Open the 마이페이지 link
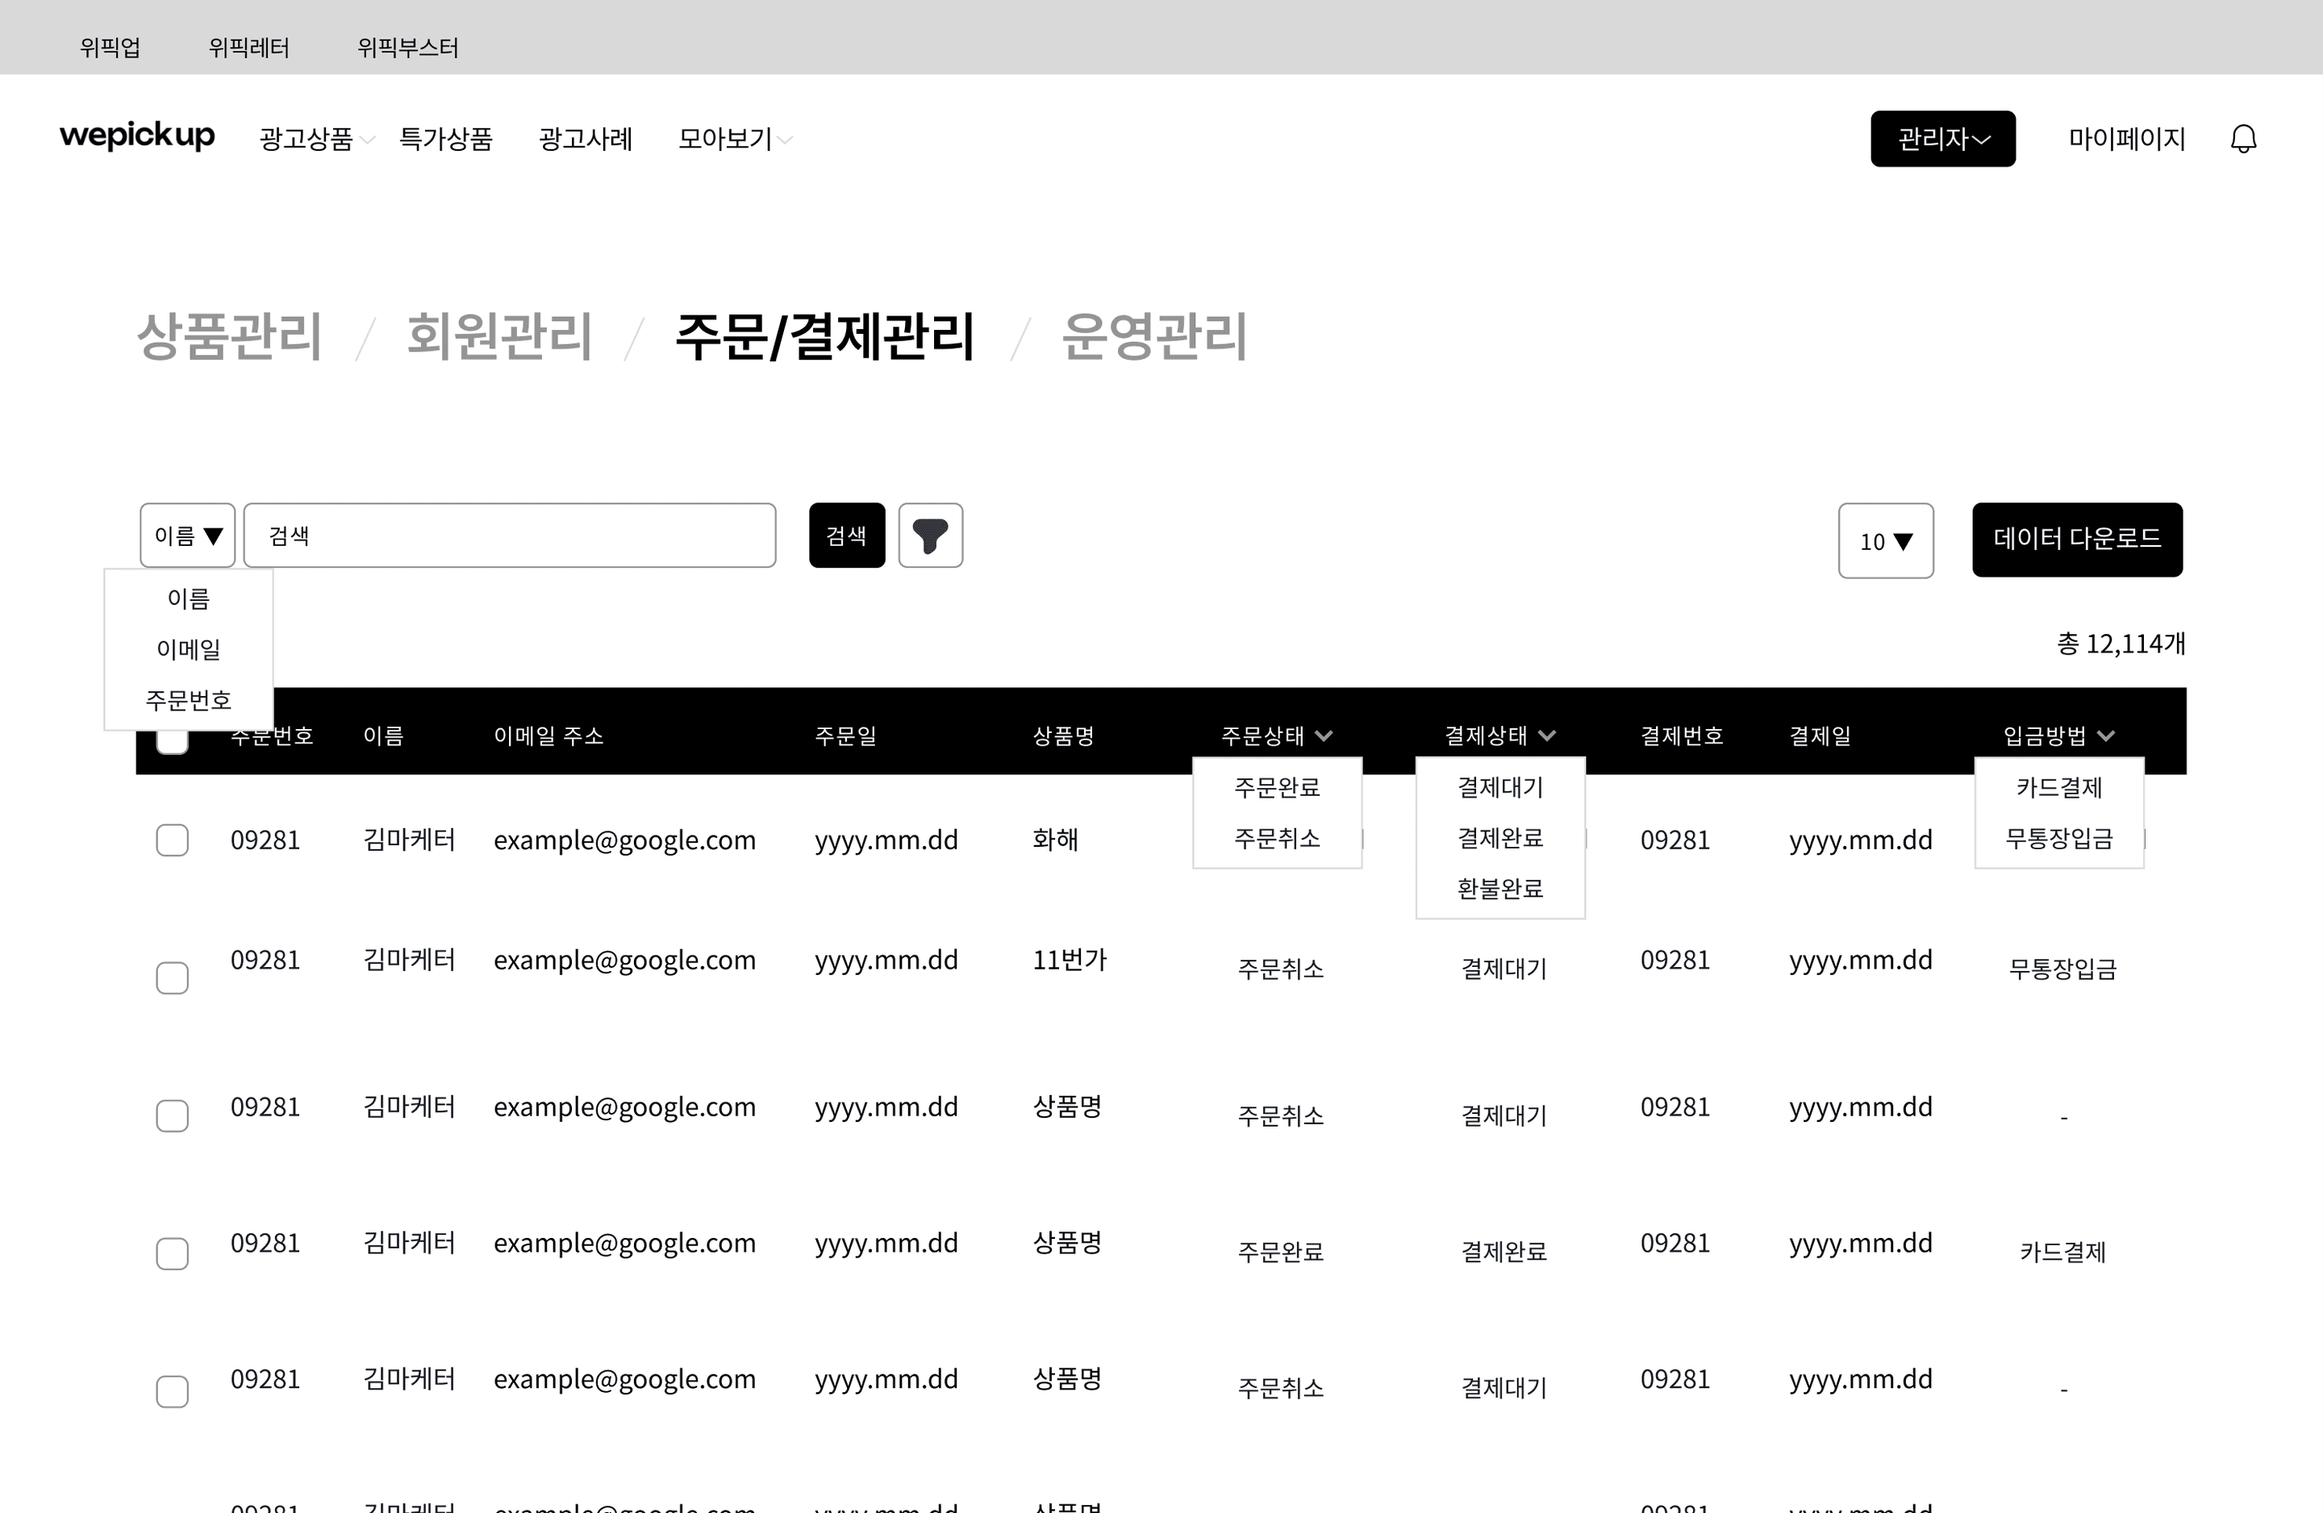2323x1513 pixels. coord(2127,139)
